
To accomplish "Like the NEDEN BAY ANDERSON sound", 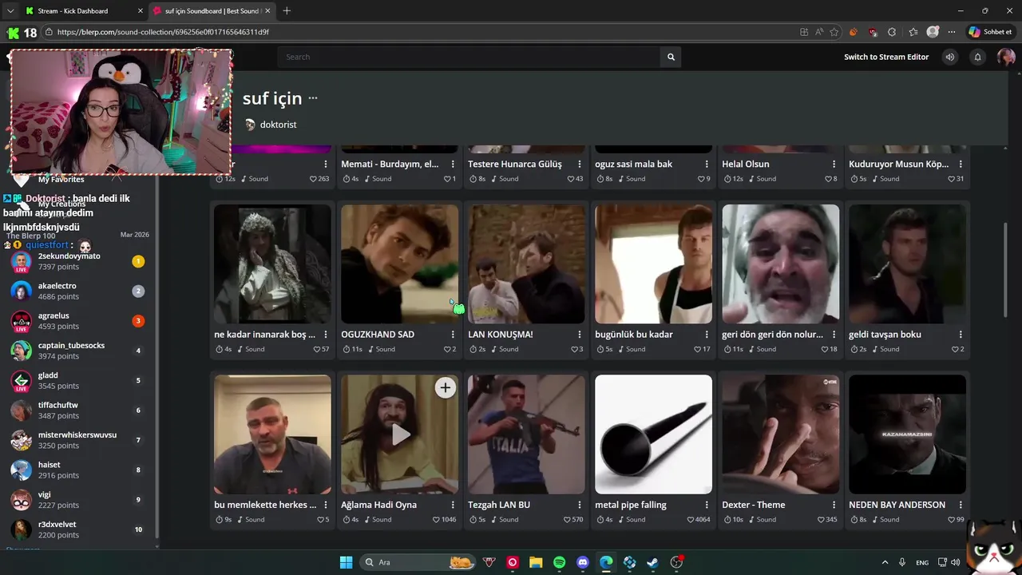I will pos(951,520).
